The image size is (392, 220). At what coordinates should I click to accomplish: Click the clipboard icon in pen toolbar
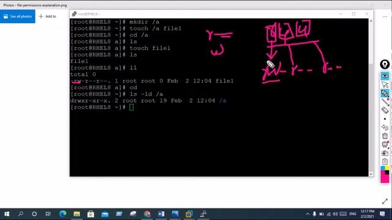[x=385, y=161]
